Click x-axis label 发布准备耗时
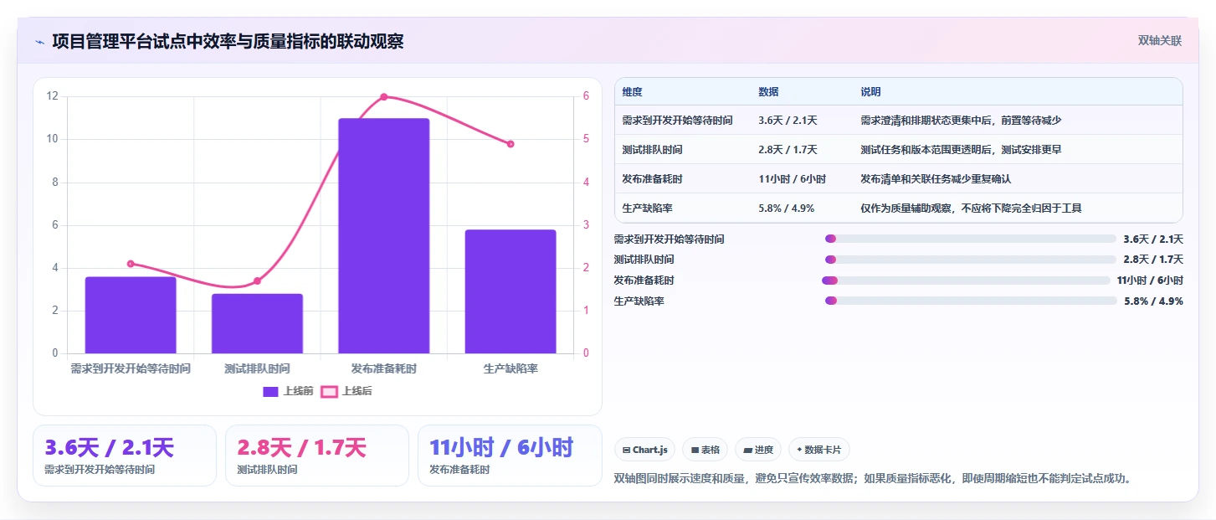This screenshot has height=520, width=1216. 384,368
